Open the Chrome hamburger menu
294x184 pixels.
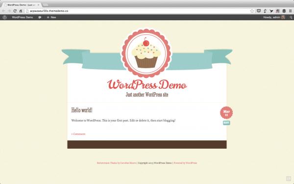290,11
